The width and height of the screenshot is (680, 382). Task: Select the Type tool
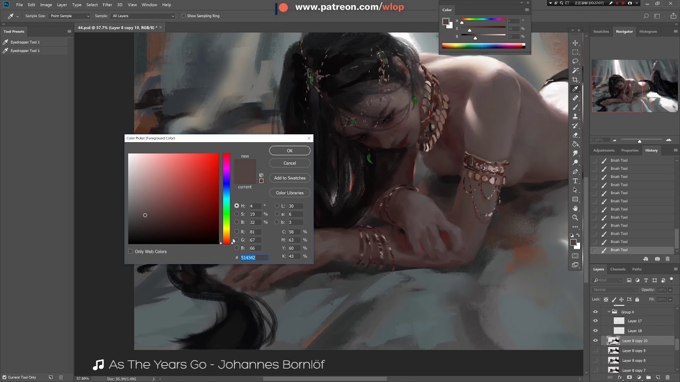(x=575, y=181)
